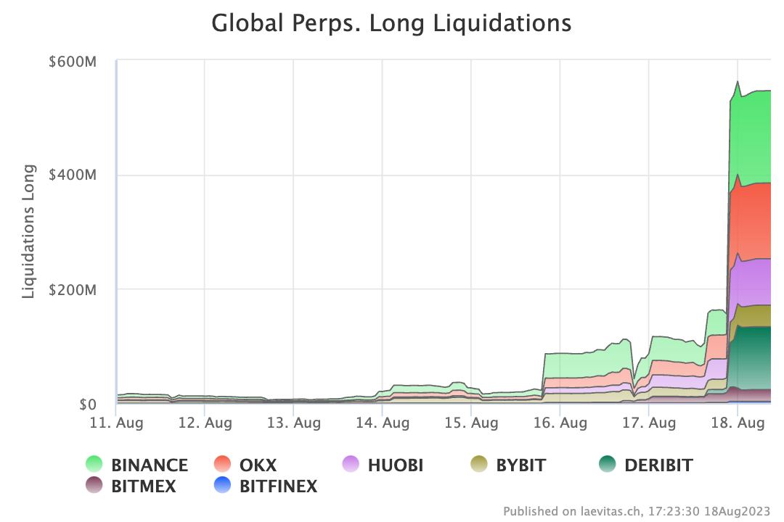The height and width of the screenshot is (522, 784).
Task: Click the maroon BITMEX legend circle
Action: pos(94,485)
